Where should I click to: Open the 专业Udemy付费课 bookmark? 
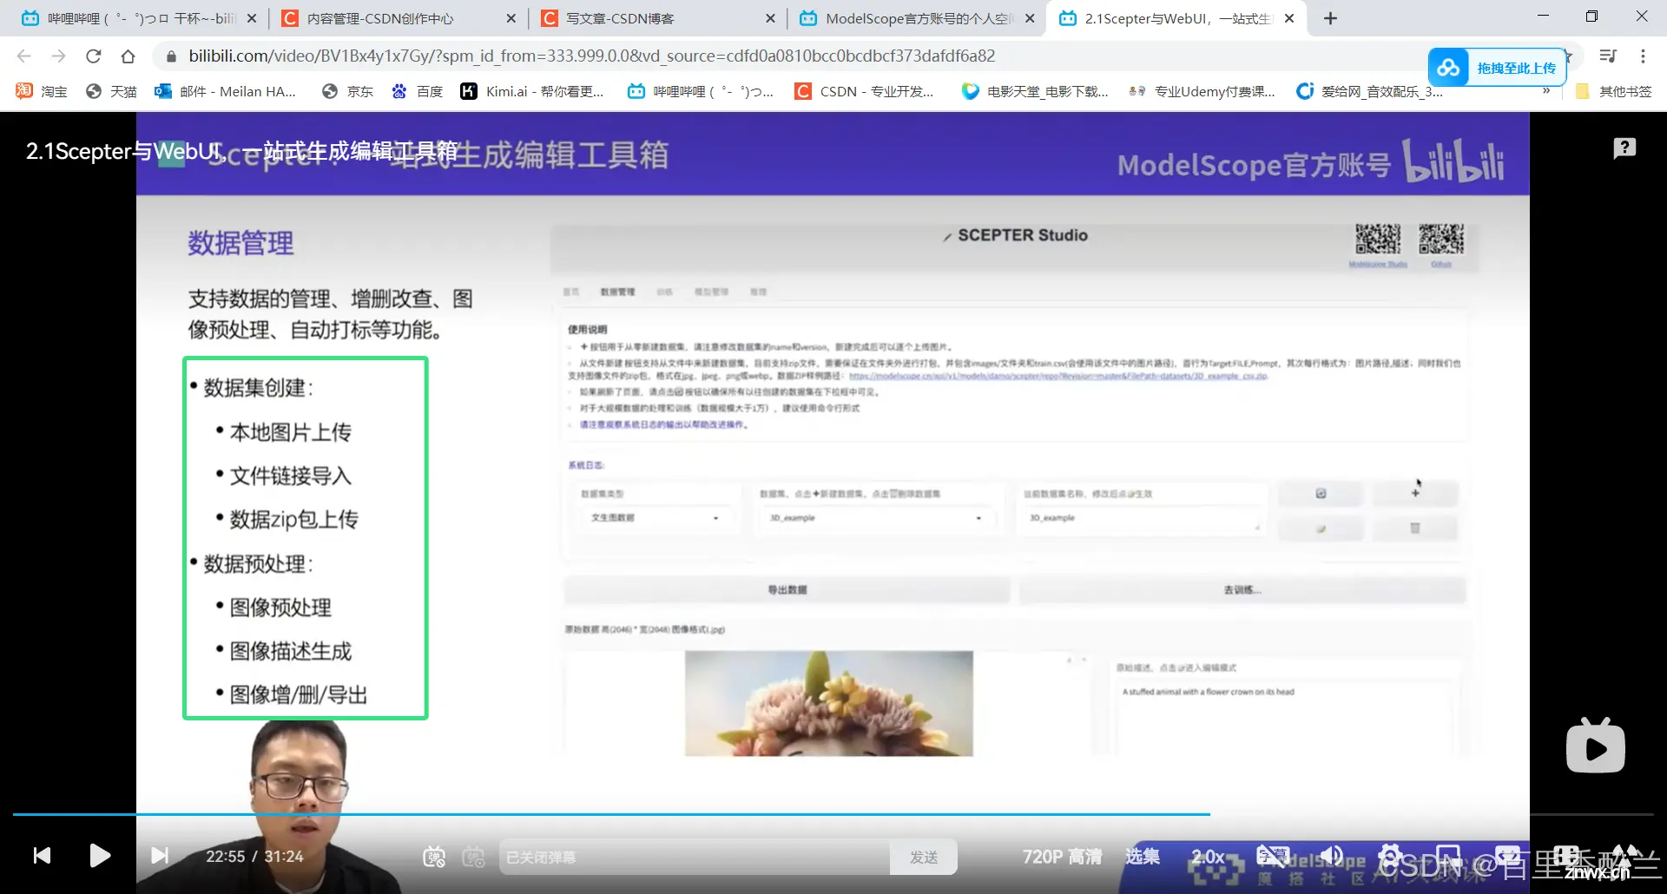pos(1202,91)
